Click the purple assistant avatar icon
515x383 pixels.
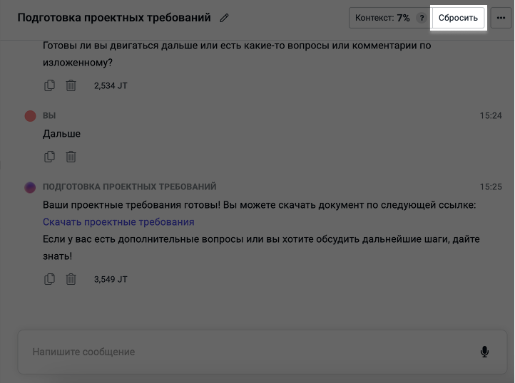pos(30,187)
